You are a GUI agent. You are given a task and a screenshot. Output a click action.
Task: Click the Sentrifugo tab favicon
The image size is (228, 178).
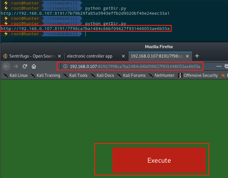point(5,56)
